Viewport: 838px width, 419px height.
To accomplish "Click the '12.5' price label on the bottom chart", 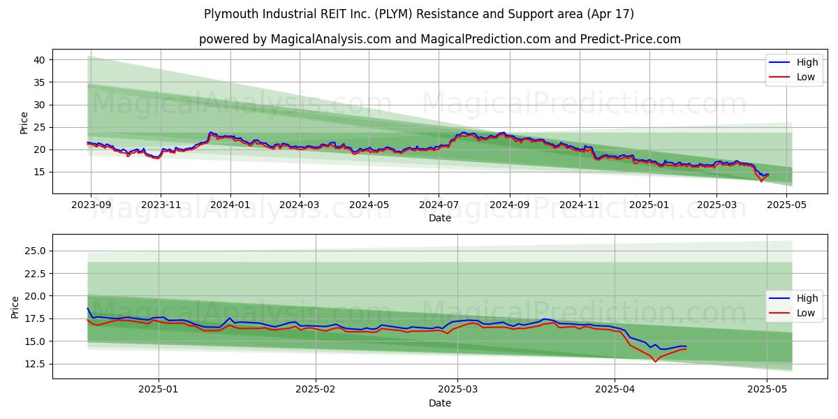I will click(36, 364).
